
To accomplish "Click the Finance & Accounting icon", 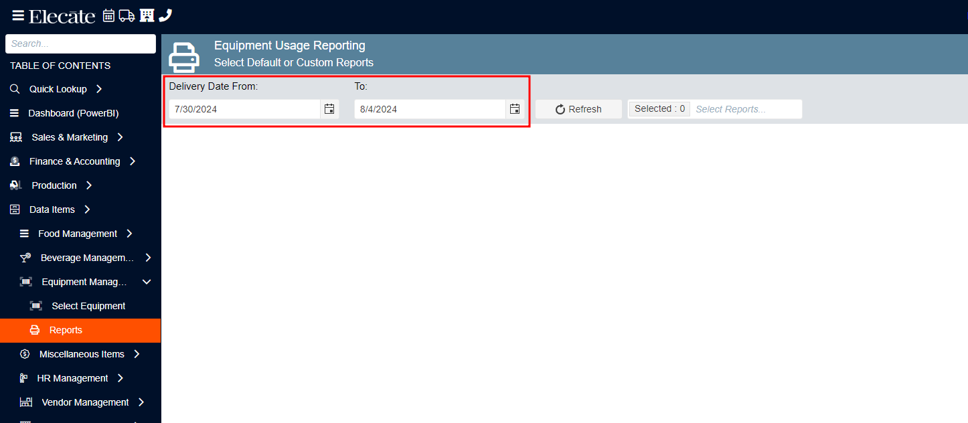I will coord(15,161).
